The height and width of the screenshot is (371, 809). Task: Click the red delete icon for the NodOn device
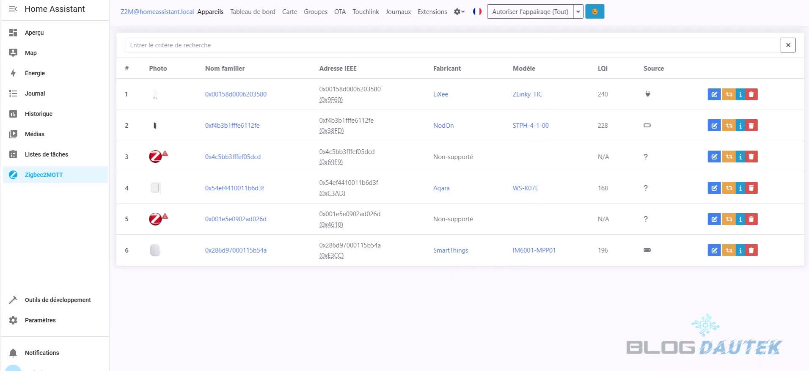751,126
